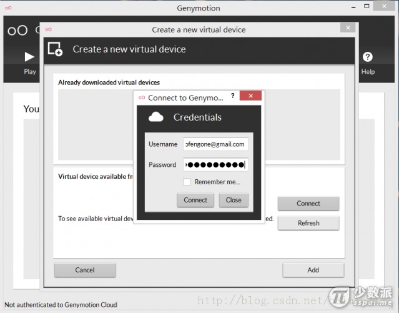This screenshot has width=399, height=313.
Task: Maximize the Genymotion main window
Action: pos(367,6)
